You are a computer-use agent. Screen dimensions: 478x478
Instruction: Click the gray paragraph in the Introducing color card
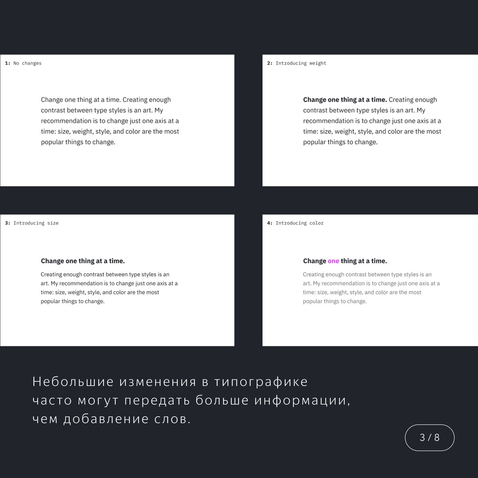371,288
